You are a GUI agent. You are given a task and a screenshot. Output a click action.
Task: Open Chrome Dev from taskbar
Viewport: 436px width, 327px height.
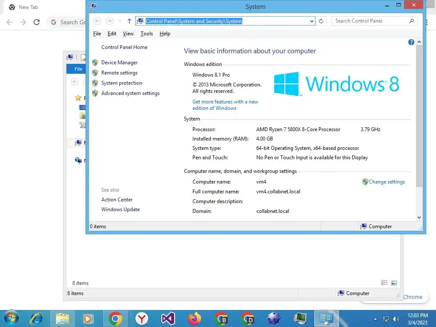click(x=247, y=318)
